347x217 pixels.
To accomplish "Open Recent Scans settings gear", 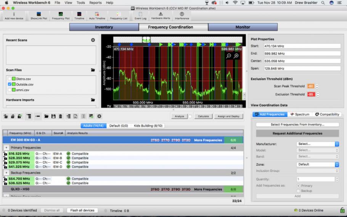I will pyautogui.click(x=93, y=40).
